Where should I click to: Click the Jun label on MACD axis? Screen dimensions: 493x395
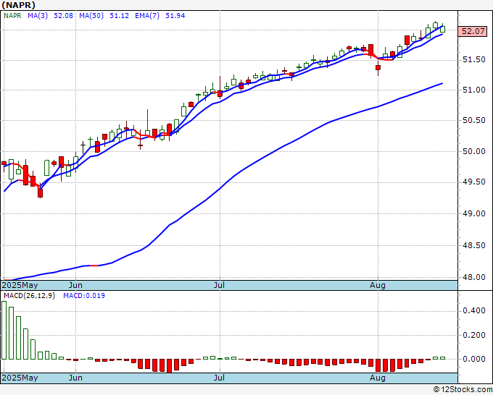[75, 378]
